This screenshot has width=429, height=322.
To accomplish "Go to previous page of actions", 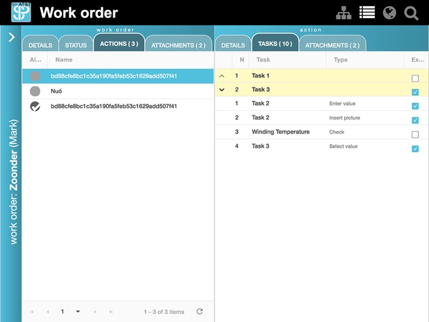I will 48,311.
